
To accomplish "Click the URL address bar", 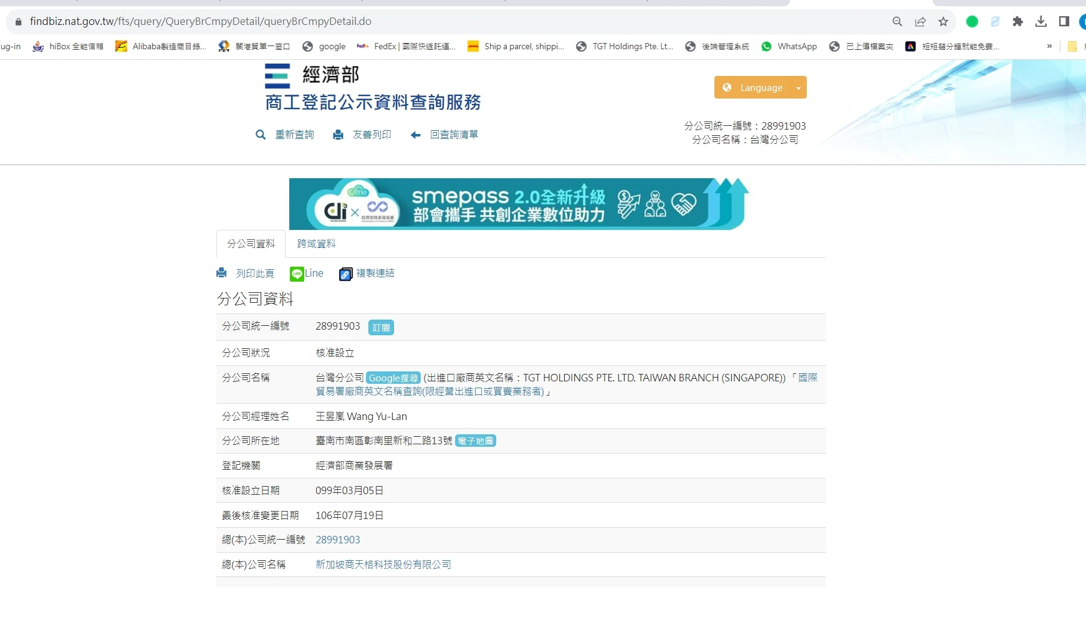I will tap(436, 21).
